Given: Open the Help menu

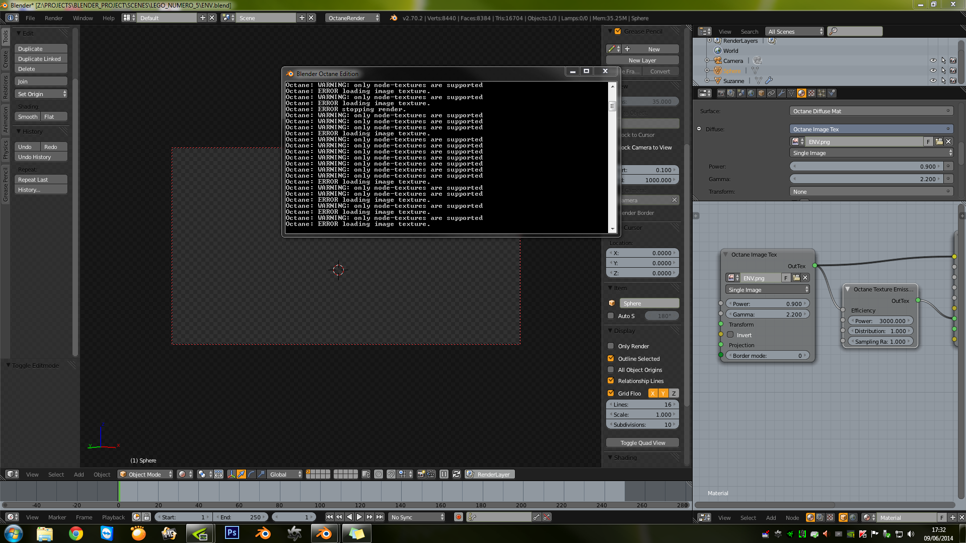Looking at the screenshot, I should (x=108, y=18).
